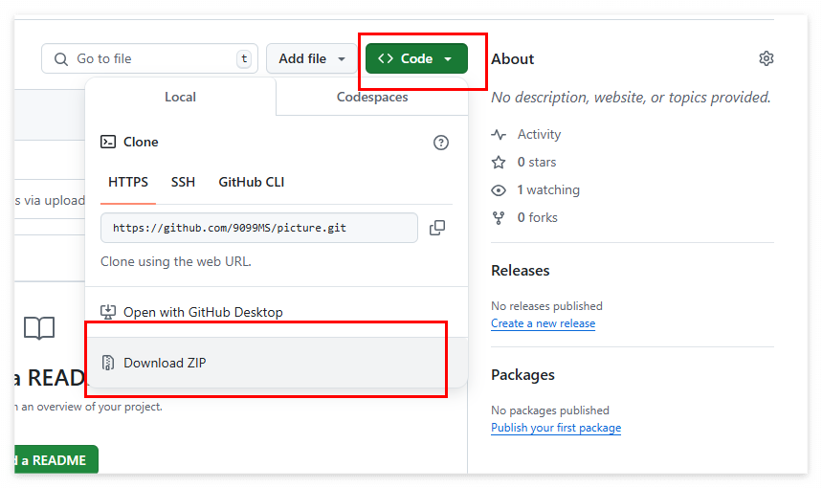Click the fork icon next to 0 forks

click(499, 218)
